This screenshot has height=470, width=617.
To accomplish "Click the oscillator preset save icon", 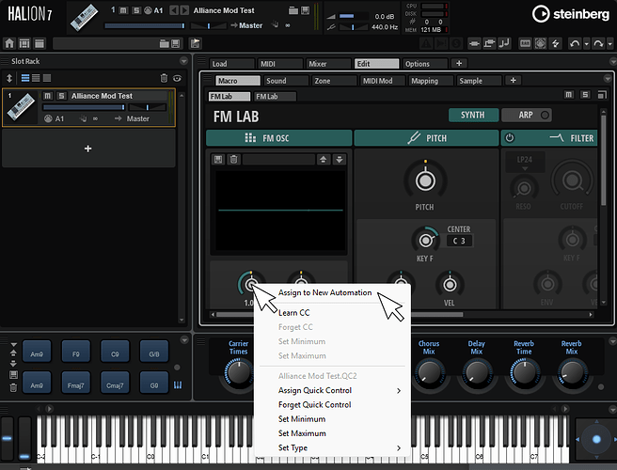I will (x=218, y=159).
